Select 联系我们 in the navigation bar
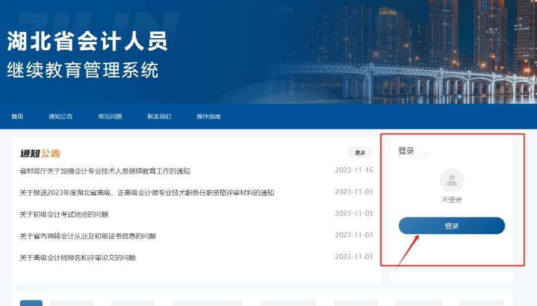Image resolution: width=537 pixels, height=306 pixels. click(159, 116)
